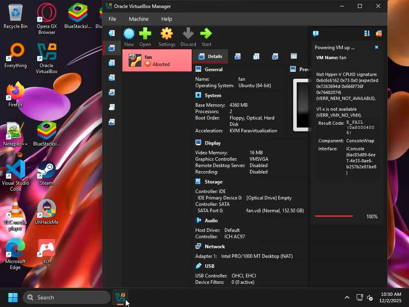Viewport: 409px width, 307px height.
Task: Select the VLC media player desktop shortcut
Action: pos(16,215)
